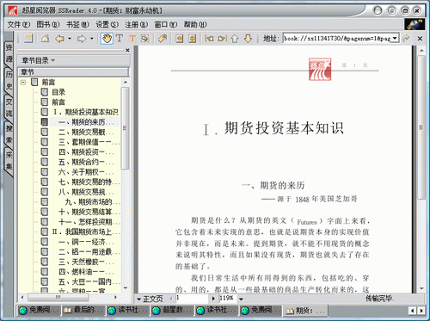The image size is (430, 321).
Task: Click the chapter tree horizontal scrollbar thumb
Action: point(58,298)
